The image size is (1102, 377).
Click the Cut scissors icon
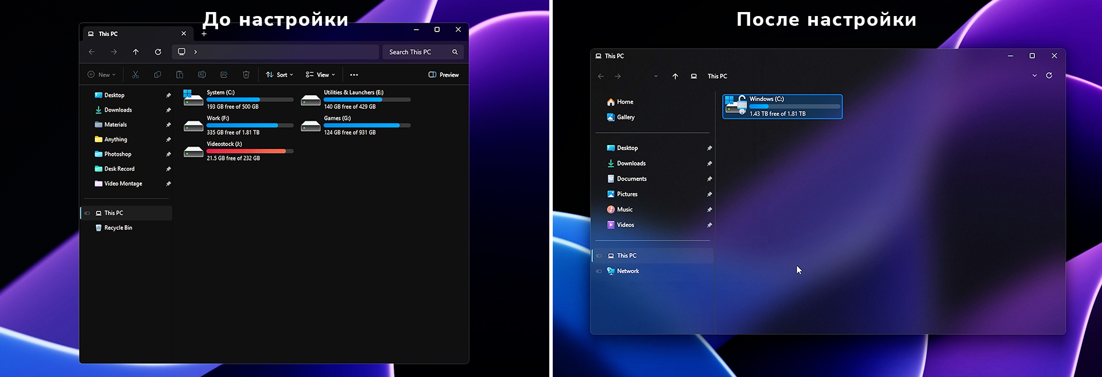point(135,74)
